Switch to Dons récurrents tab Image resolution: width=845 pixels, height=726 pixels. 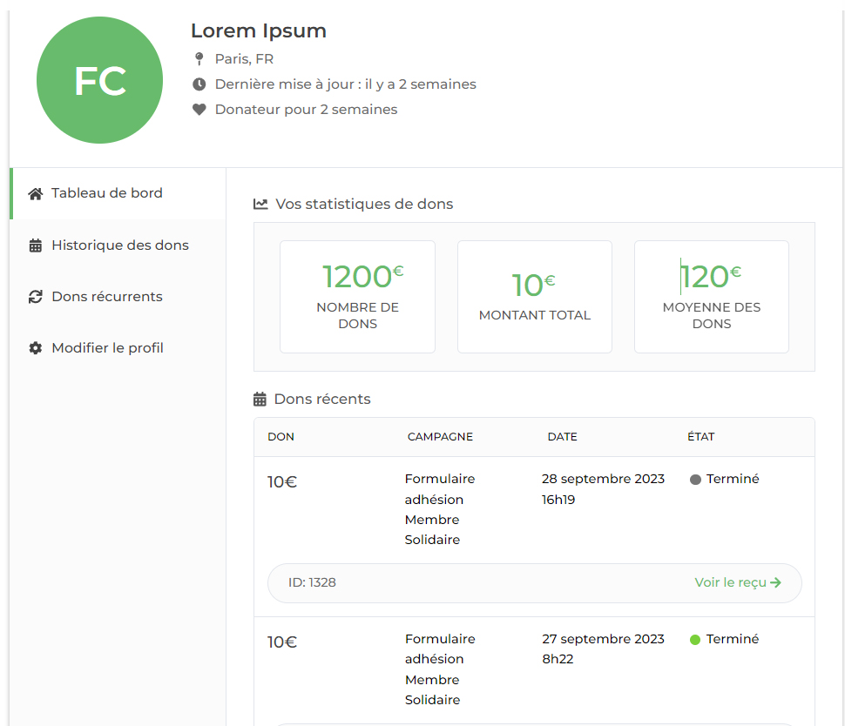[118, 297]
